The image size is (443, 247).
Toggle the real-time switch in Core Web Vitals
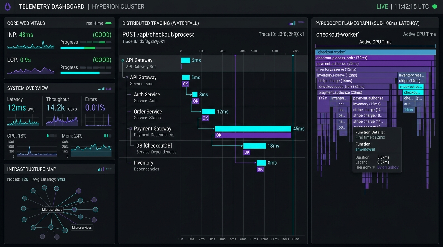pos(108,23)
